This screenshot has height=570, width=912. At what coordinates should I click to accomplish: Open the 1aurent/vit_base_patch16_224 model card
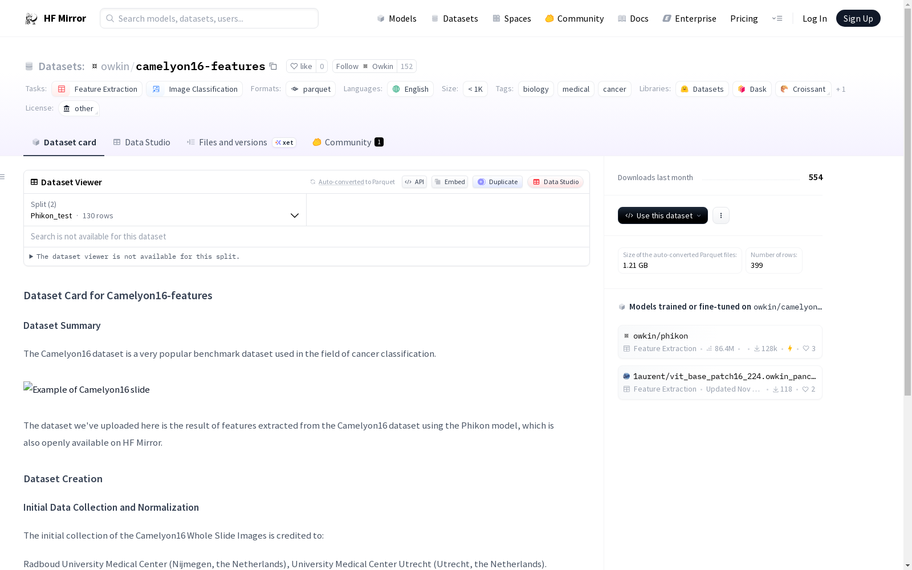720,382
